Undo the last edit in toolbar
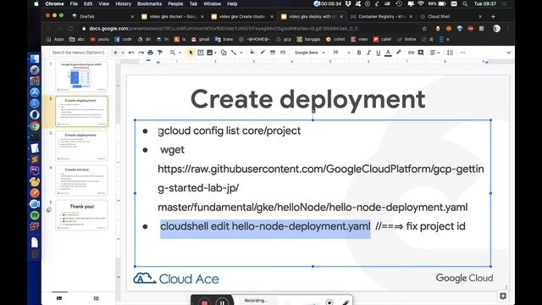The width and height of the screenshot is (542, 305). (x=131, y=53)
